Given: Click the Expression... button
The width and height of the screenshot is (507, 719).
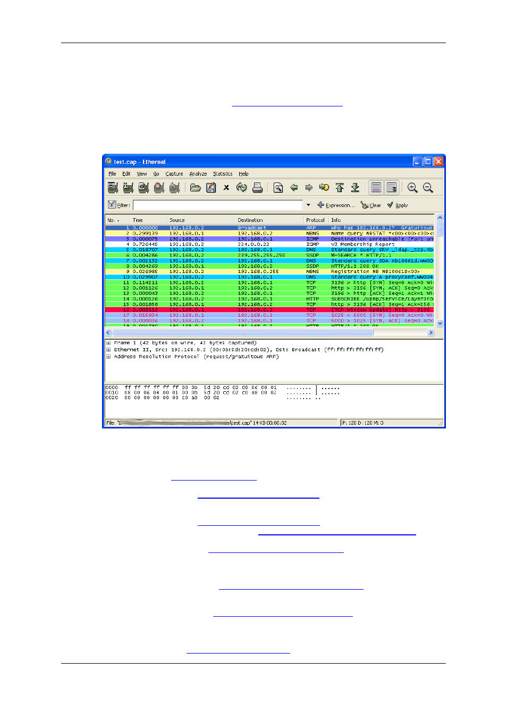Looking at the screenshot, I should coord(336,205).
